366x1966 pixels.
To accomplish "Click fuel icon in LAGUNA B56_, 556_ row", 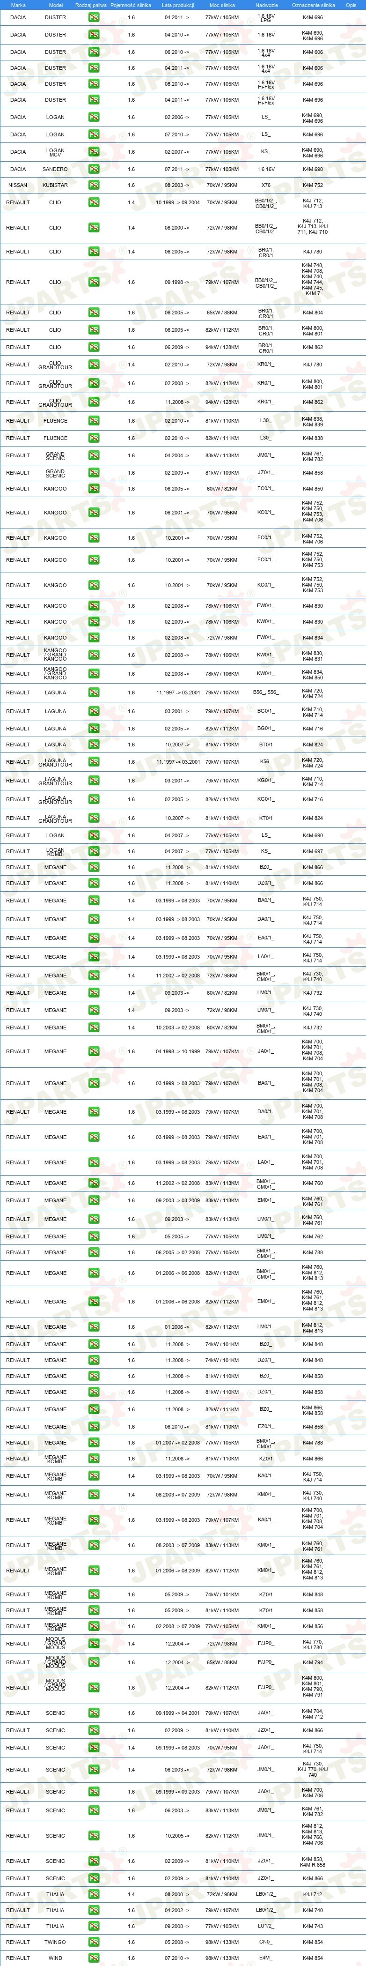I will pyautogui.click(x=94, y=692).
